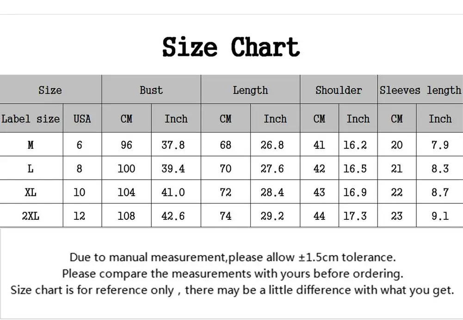The height and width of the screenshot is (320, 463).
Task: Select the shoulder value 17.3 inch
Action: 355,216
